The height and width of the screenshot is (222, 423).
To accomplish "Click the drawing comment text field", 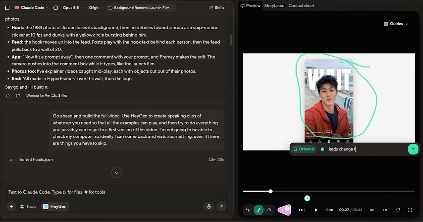I will [367, 149].
